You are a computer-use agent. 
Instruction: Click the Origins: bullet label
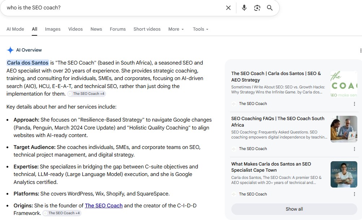click(23, 206)
